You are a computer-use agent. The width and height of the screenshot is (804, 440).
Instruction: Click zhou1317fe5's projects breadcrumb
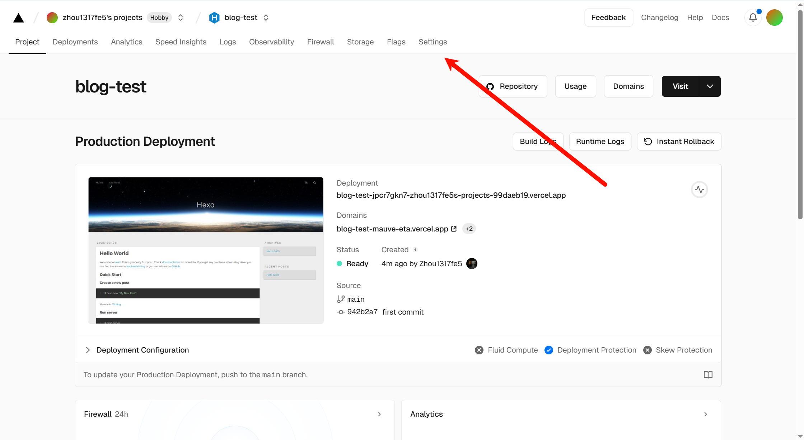tap(102, 18)
